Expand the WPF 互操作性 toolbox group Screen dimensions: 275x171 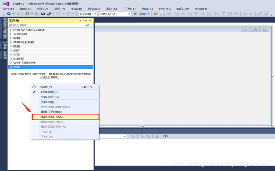pyautogui.click(x=11, y=63)
